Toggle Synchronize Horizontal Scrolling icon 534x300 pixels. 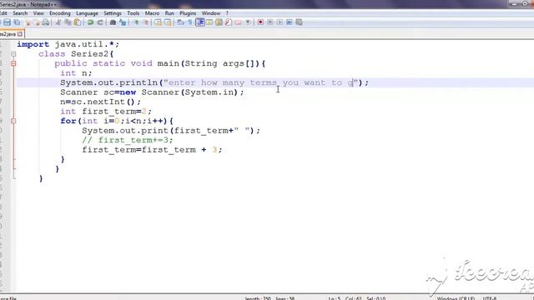coord(168,22)
